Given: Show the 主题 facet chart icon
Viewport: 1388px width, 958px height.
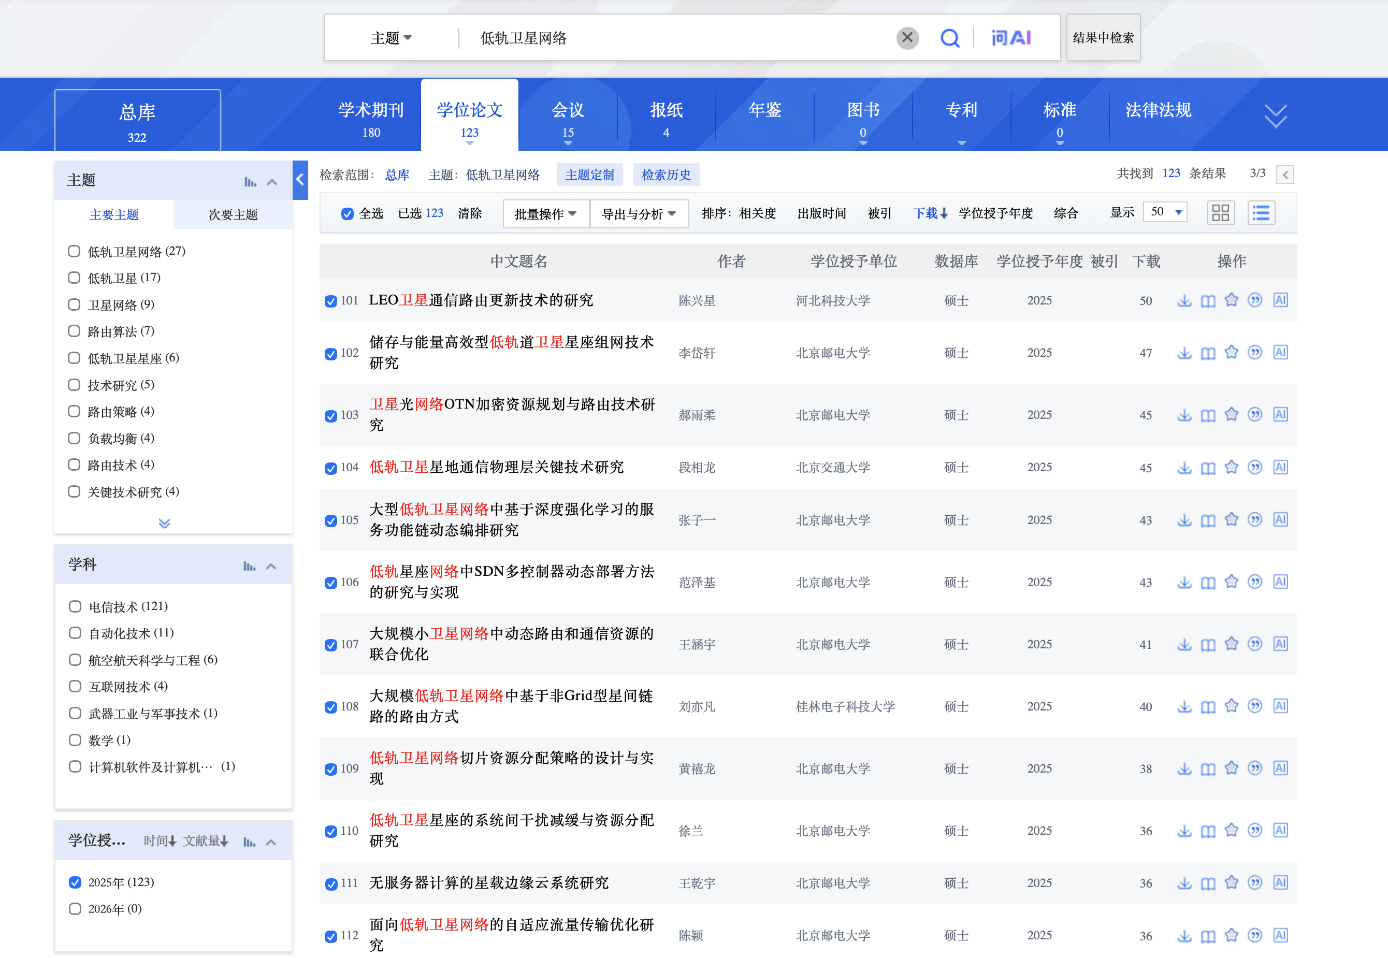Looking at the screenshot, I should 250,182.
